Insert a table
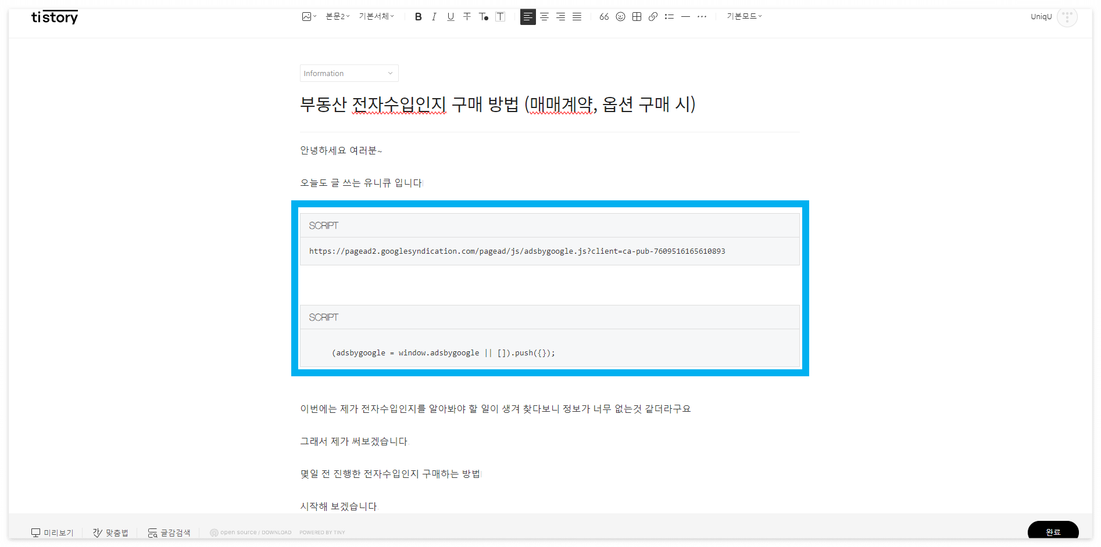This screenshot has width=1101, height=547. pyautogui.click(x=637, y=17)
